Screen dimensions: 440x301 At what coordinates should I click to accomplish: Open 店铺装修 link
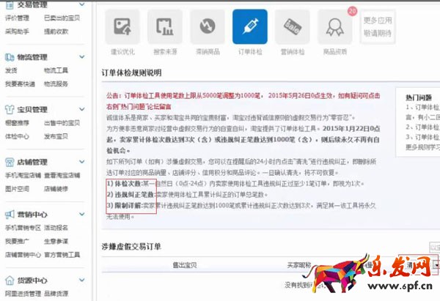tap(56, 189)
